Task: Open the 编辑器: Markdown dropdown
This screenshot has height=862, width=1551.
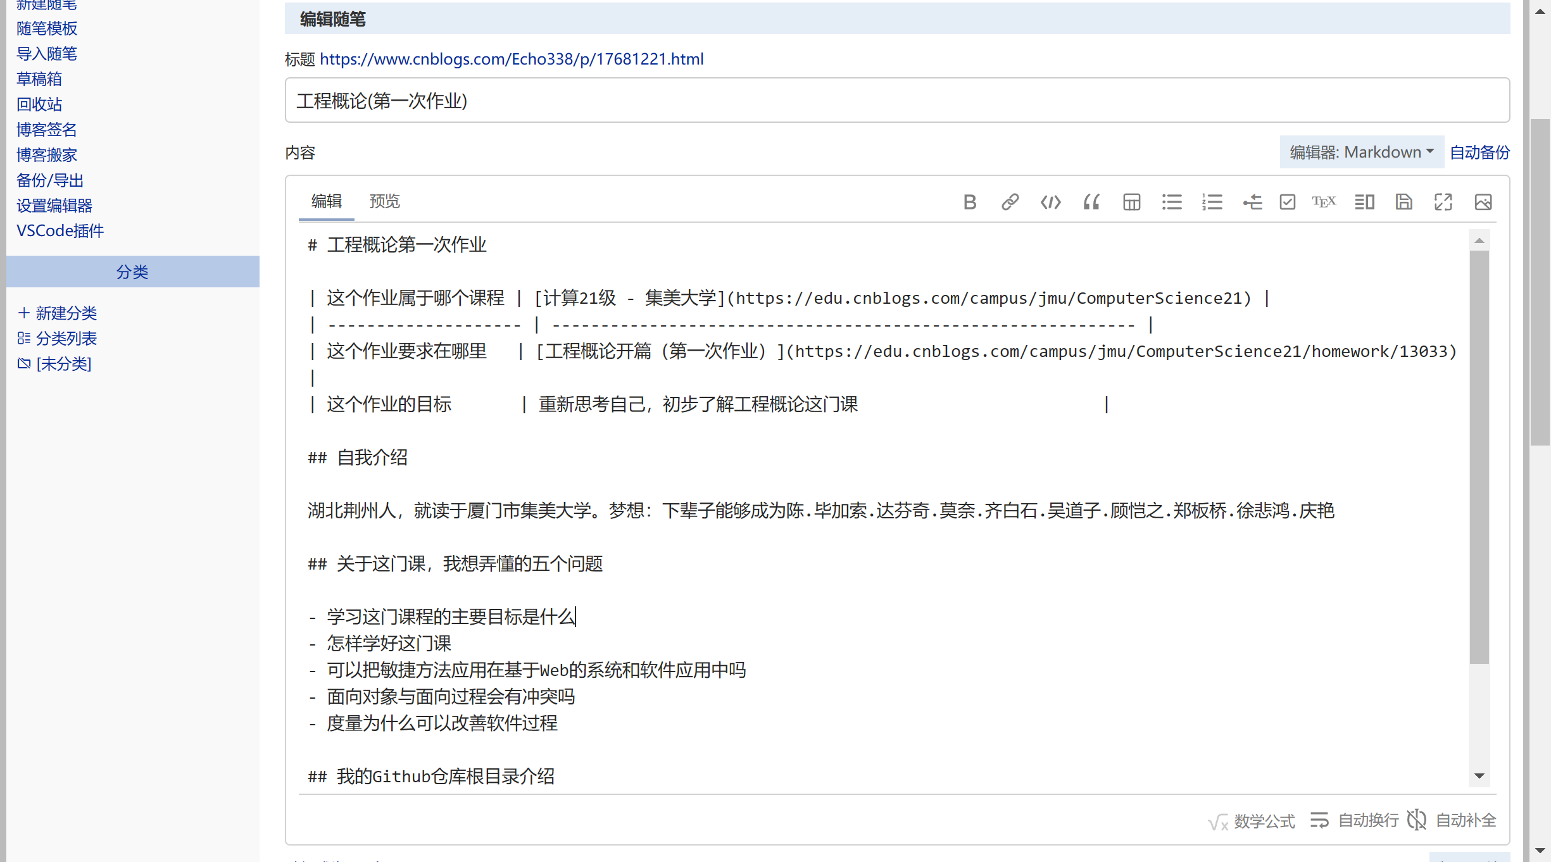Action: click(1361, 152)
